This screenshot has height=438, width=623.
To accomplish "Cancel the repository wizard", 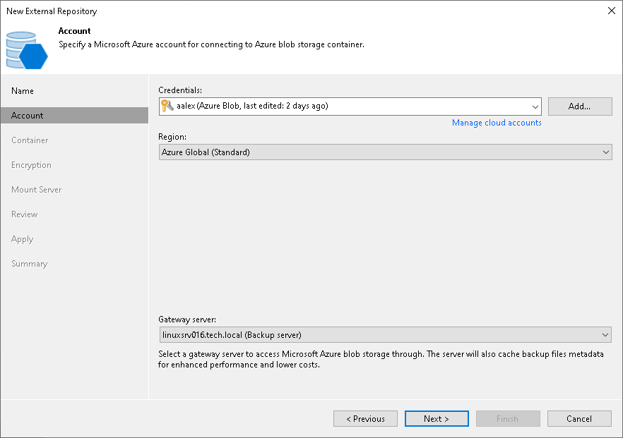I will (x=579, y=418).
